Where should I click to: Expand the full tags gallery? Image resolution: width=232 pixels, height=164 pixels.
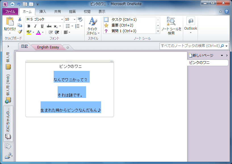[158, 31]
